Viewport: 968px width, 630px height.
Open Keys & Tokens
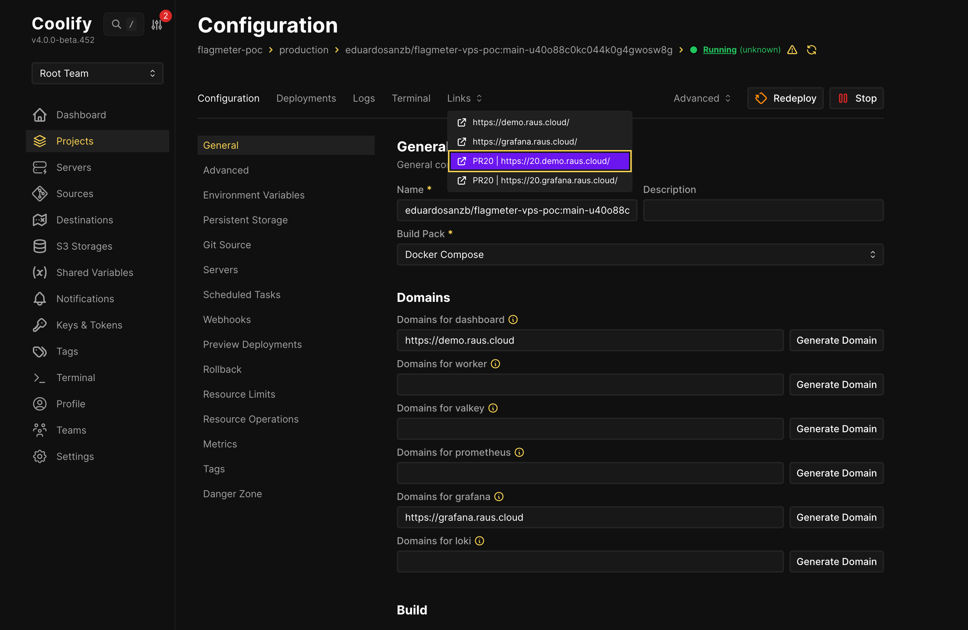coord(89,325)
